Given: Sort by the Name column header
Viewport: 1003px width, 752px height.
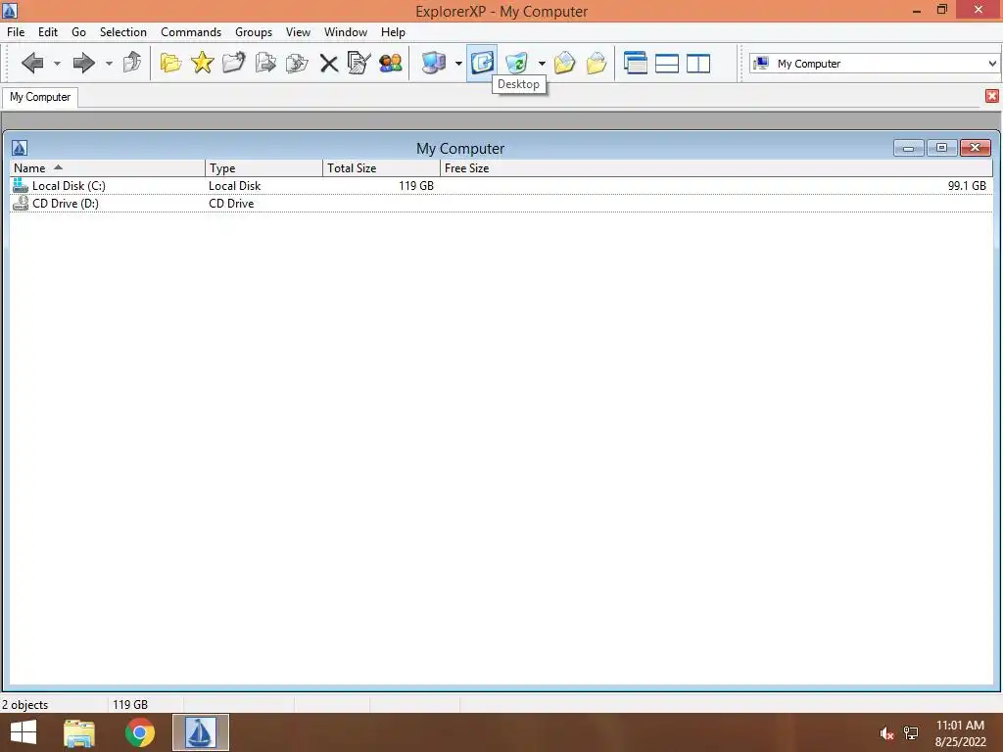Looking at the screenshot, I should point(108,168).
